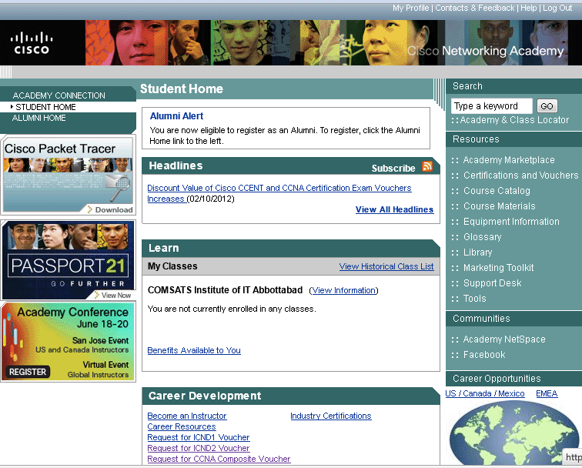The height and width of the screenshot is (468, 582).
Task: Open My Profile link
Action: click(410, 8)
